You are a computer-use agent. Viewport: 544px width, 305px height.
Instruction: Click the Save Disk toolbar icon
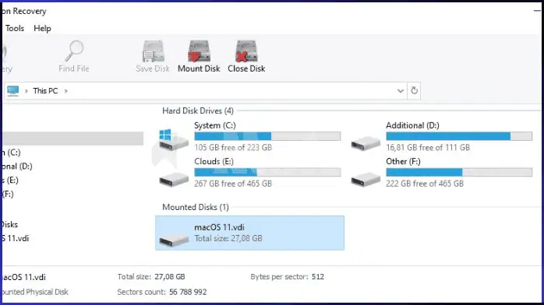[153, 51]
